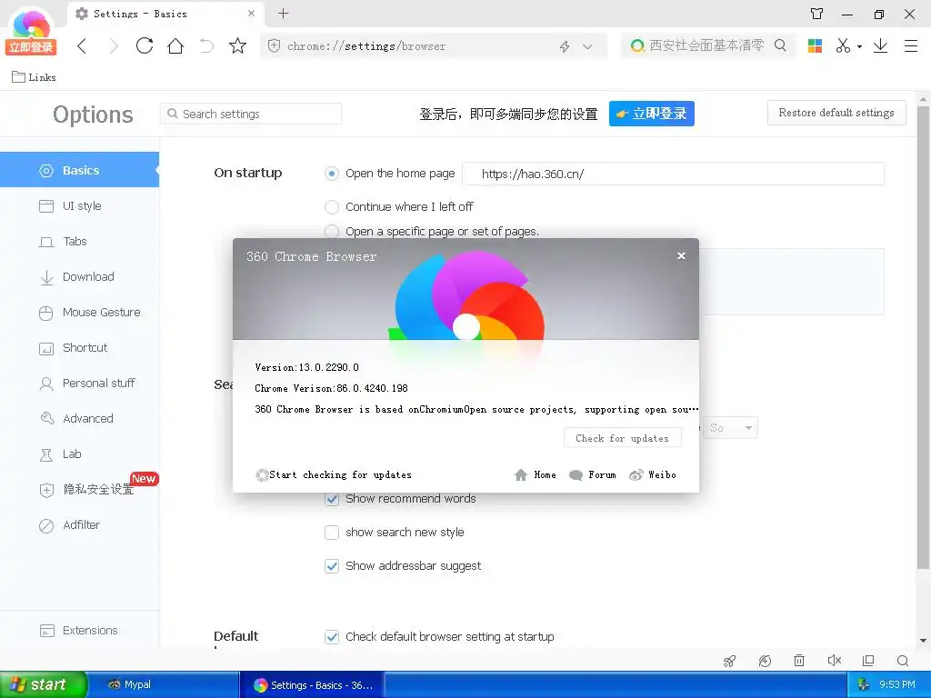Screen dimensions: 931x698
Task: Click the forward navigation arrow
Action: (x=114, y=45)
